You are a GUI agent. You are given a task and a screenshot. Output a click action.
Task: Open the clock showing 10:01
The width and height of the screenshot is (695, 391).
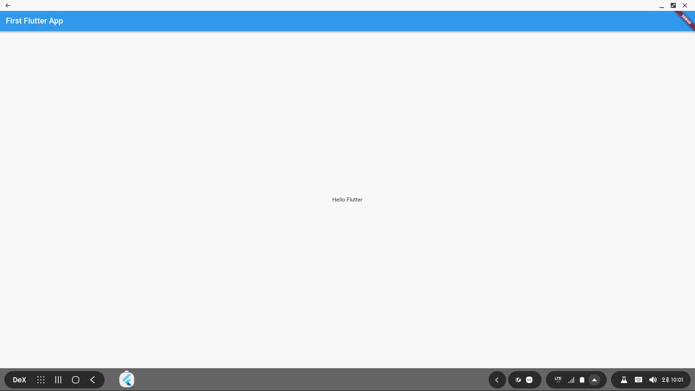pyautogui.click(x=673, y=380)
